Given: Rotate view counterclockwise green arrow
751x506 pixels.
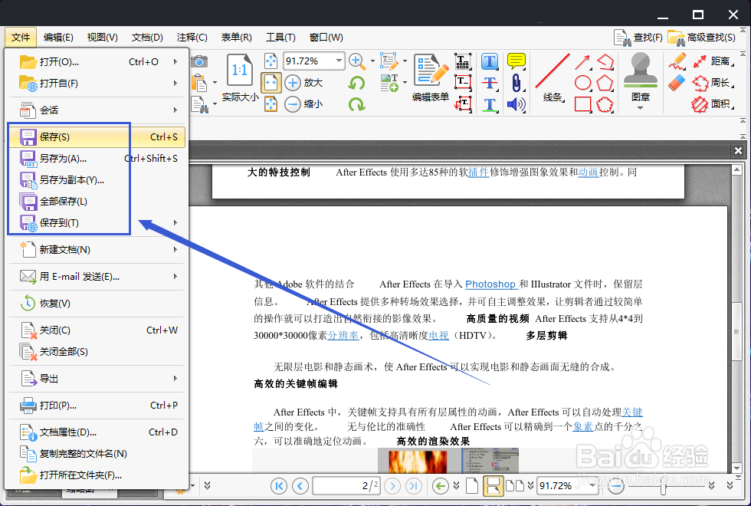Looking at the screenshot, I should point(356,83).
